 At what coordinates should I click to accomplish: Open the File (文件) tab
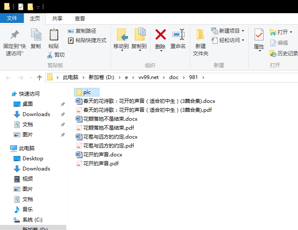pyautogui.click(x=12, y=18)
